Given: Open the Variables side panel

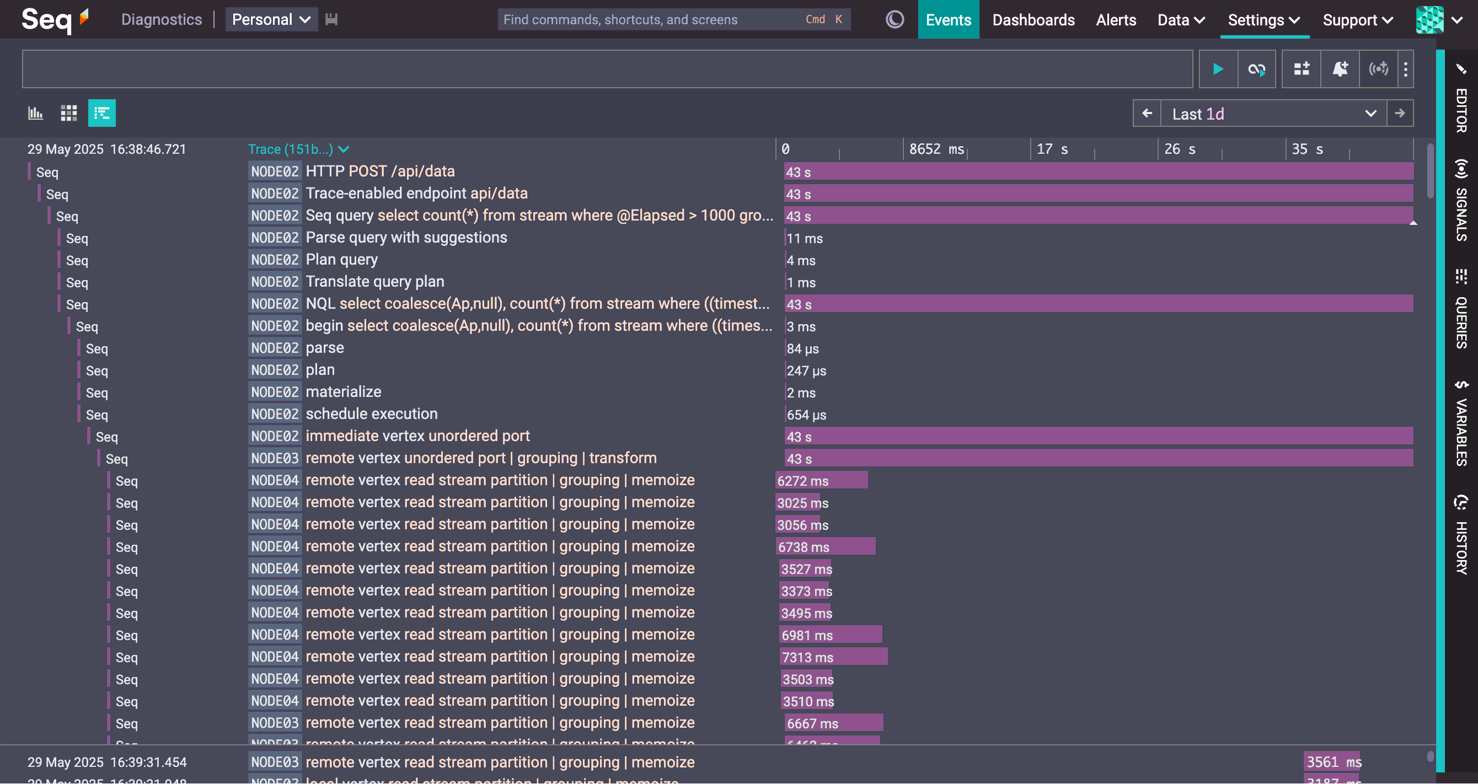Looking at the screenshot, I should pos(1461,423).
